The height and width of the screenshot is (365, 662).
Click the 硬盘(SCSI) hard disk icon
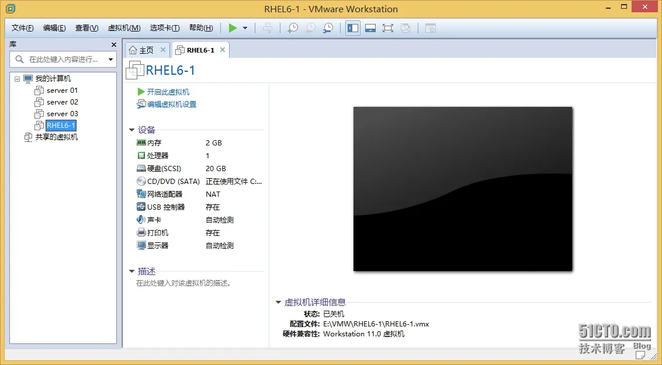coord(141,168)
